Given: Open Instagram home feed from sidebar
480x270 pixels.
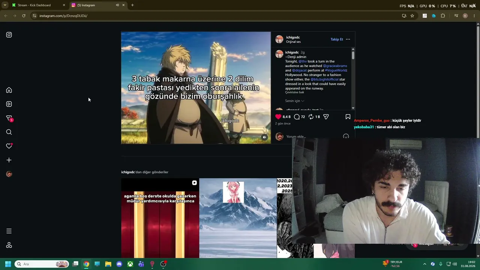Looking at the screenshot, I should (x=9, y=90).
